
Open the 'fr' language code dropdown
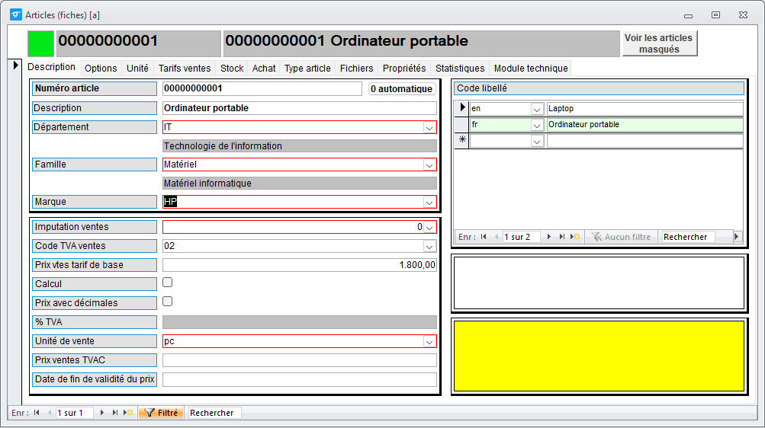click(537, 125)
